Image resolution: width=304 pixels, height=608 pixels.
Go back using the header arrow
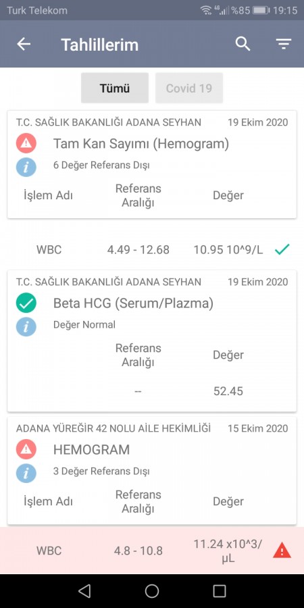[x=24, y=44]
